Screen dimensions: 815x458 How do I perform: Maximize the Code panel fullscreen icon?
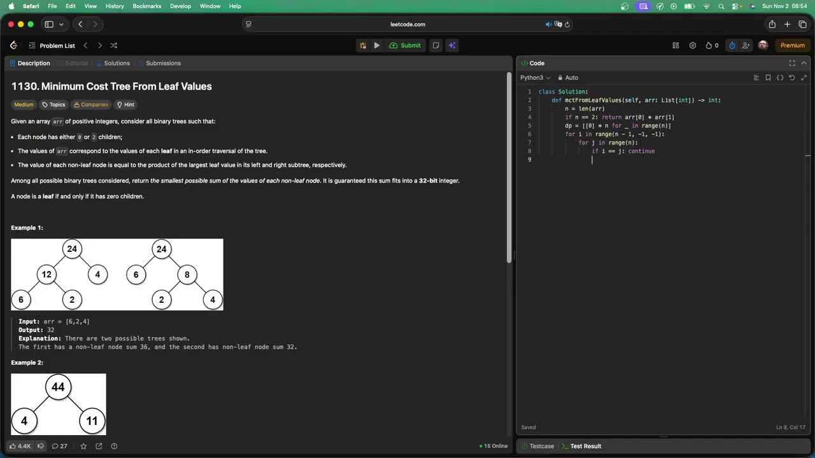pyautogui.click(x=792, y=63)
